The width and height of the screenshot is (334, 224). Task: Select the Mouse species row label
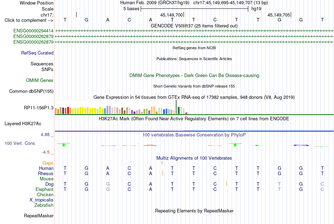[x=46, y=179]
